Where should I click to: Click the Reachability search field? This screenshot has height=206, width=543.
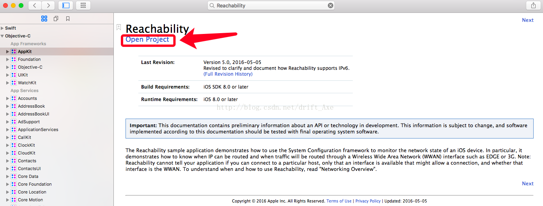coord(271,5)
